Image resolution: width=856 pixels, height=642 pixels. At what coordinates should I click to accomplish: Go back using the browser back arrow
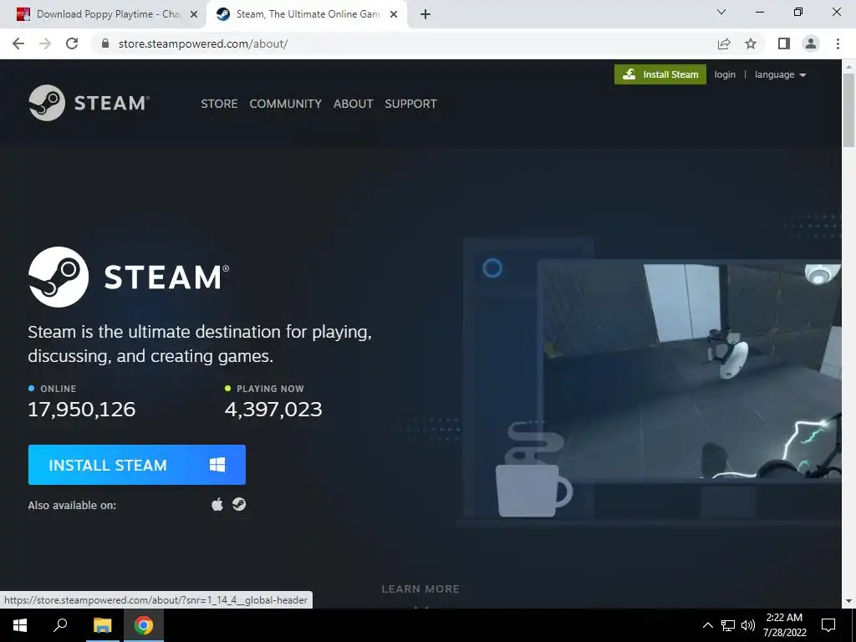18,43
